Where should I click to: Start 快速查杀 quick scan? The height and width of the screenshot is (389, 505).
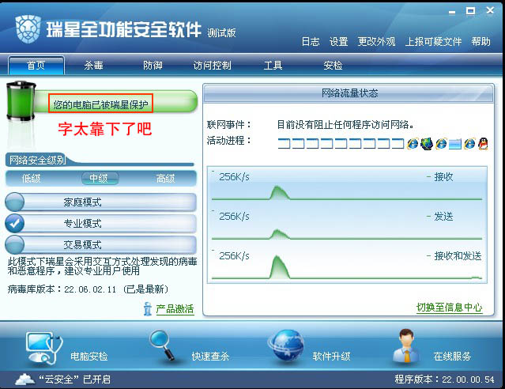pyautogui.click(x=210, y=356)
